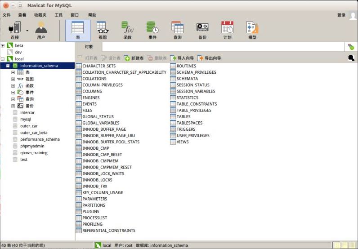Collapse the information_schema database node
Screen dimensions: 358x249
[x=8, y=66]
